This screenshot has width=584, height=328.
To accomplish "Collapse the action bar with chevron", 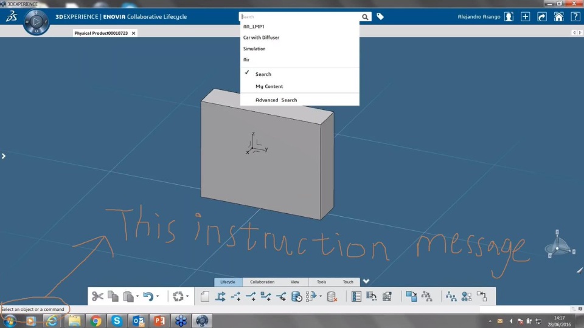I will (366, 281).
